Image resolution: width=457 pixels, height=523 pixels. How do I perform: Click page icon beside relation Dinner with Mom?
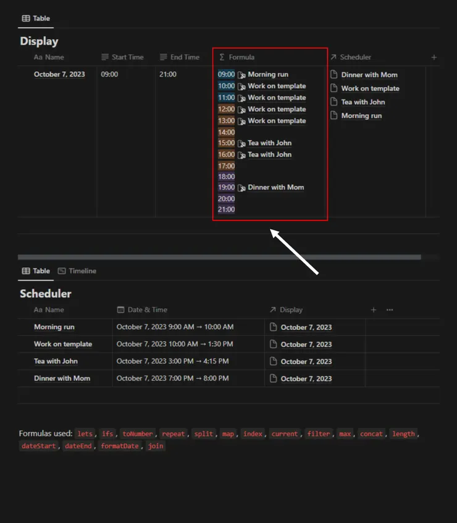tap(333, 74)
